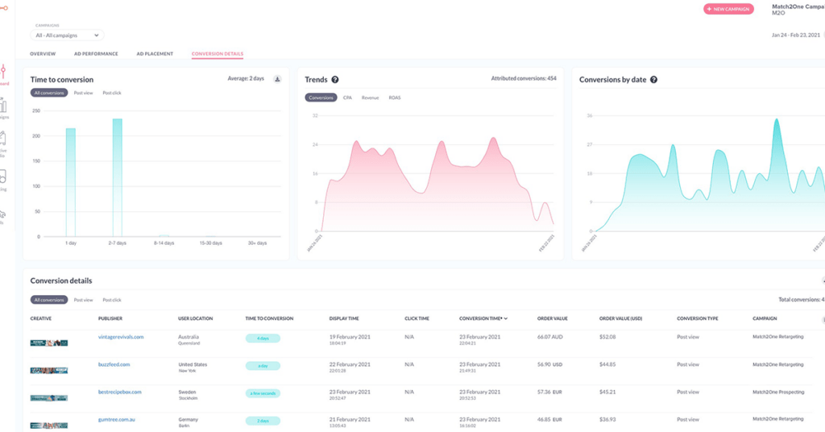Open the Creative Studio sidebar icon
Screen dimensions: 825x432
3,139
